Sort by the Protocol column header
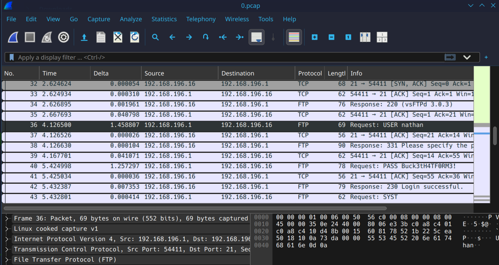 310,73
